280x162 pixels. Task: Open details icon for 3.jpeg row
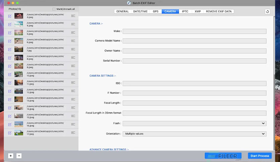(73, 16)
